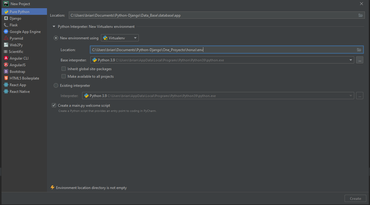Screen dimensions: 370x205
Task: Click the Angular CLI icon
Action: click(6, 58)
